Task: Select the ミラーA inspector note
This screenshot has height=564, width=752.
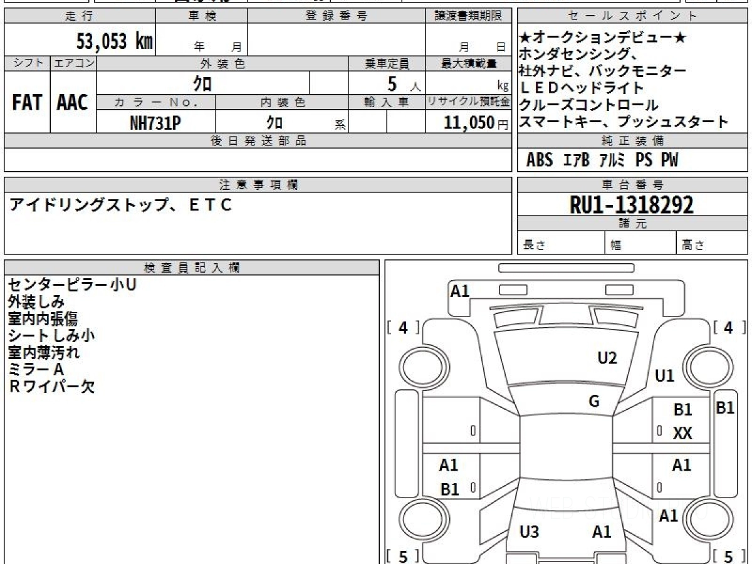Action: 36,370
